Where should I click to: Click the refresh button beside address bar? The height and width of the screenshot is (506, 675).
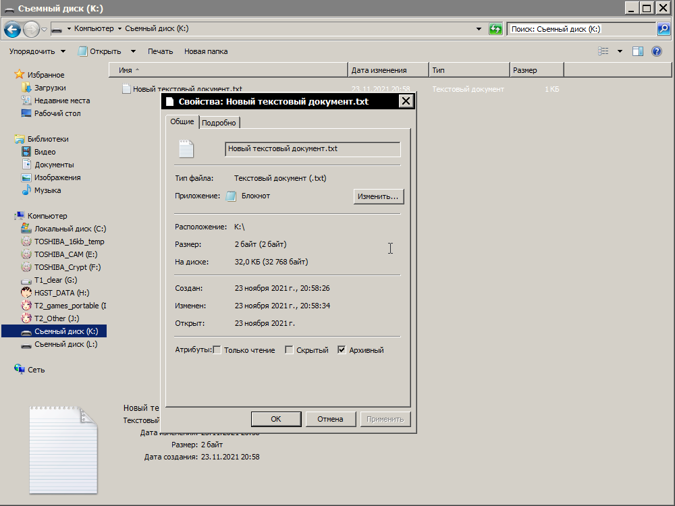(496, 29)
